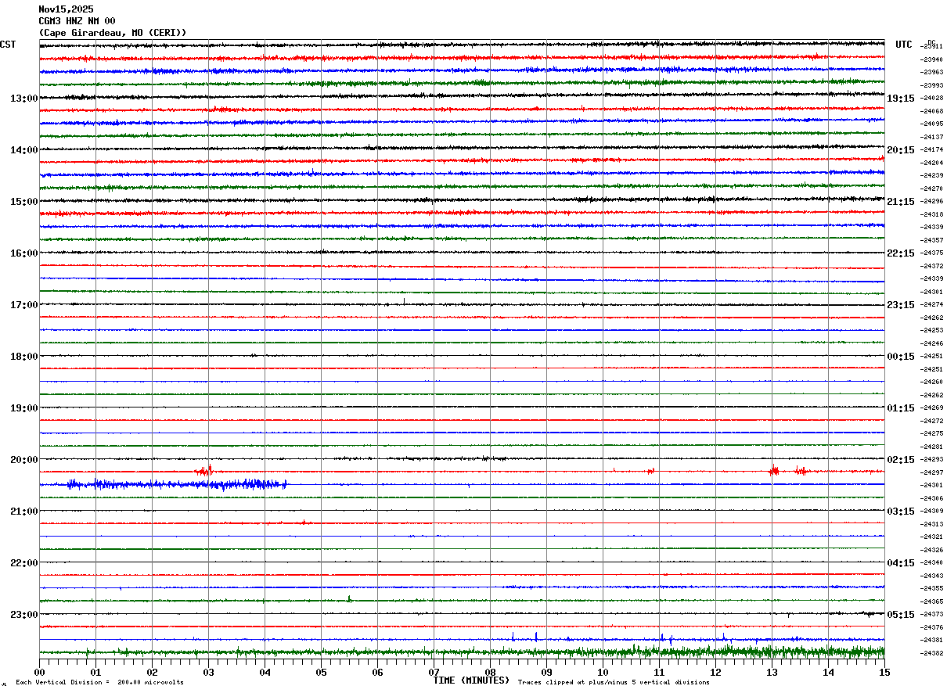This screenshot has width=947, height=693.
Task: Select the DC offset value -24382
Action: 932,653
